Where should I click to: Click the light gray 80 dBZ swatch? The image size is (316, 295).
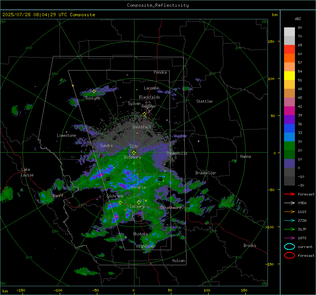point(289,32)
